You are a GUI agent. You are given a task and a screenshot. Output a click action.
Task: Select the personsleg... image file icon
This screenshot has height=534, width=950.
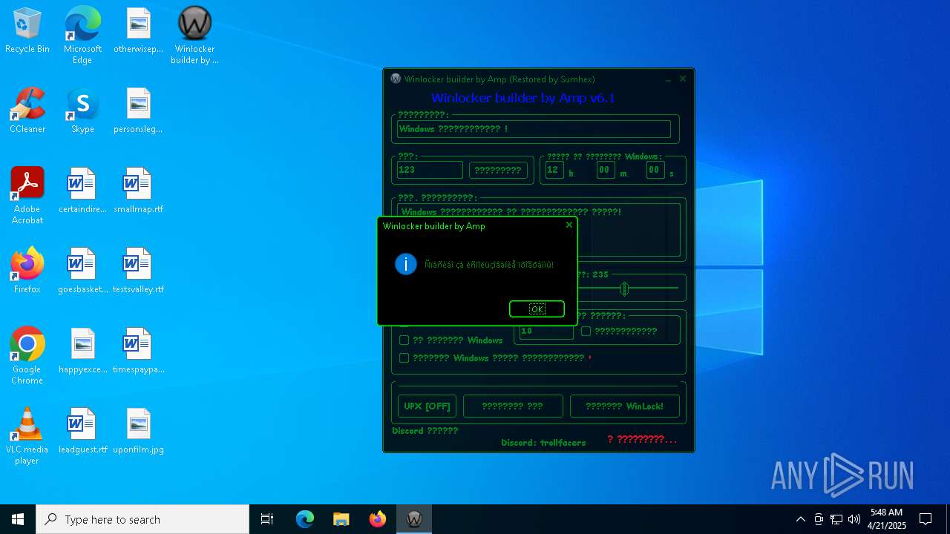(x=138, y=111)
